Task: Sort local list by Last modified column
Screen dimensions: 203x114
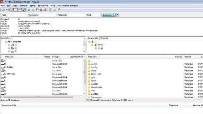Action: point(76,57)
